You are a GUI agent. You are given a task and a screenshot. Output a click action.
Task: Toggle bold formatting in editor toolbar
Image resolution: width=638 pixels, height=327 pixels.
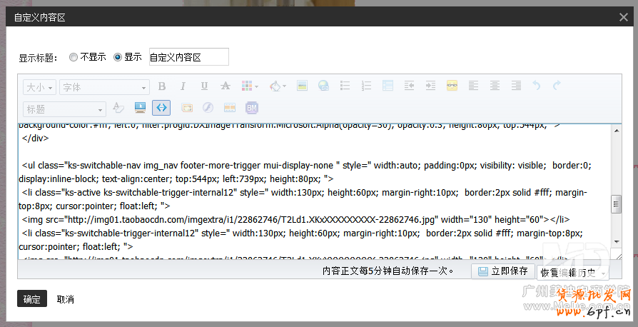[x=162, y=86]
